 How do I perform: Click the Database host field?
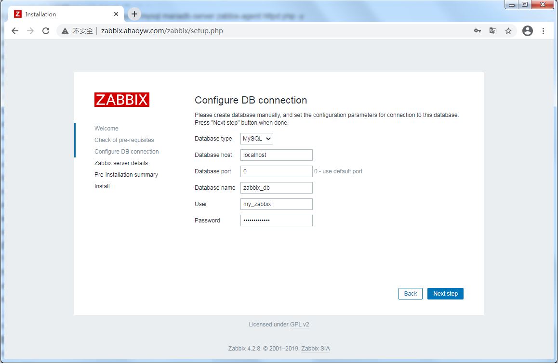click(x=276, y=155)
